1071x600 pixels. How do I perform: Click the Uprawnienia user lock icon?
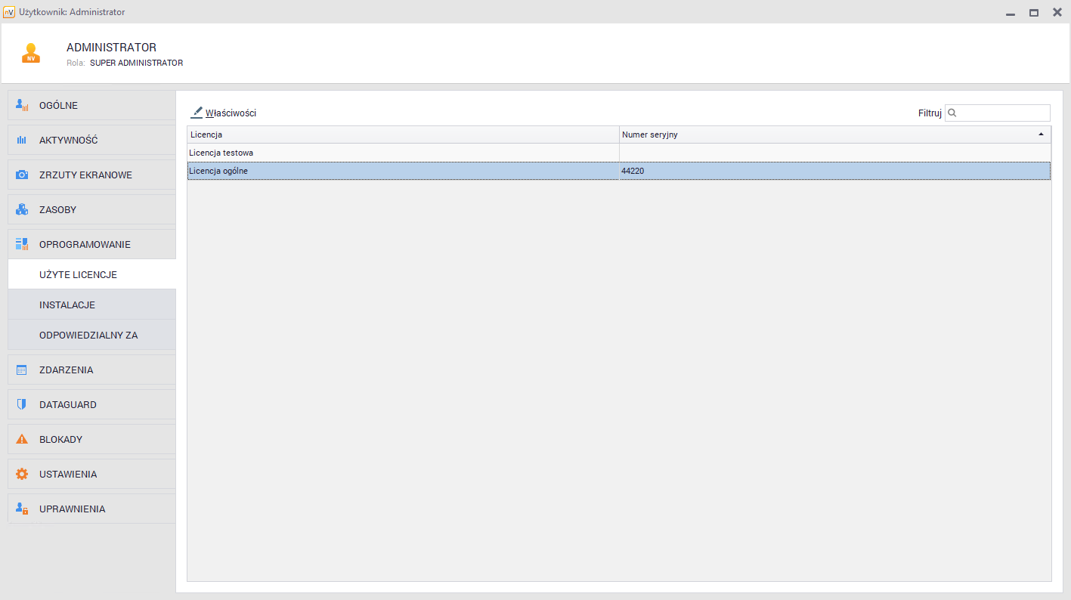22,509
